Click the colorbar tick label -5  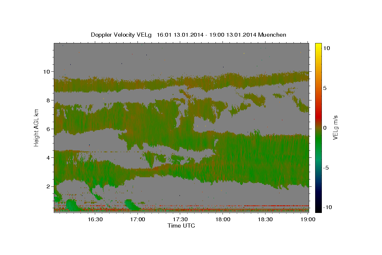click(x=327, y=168)
